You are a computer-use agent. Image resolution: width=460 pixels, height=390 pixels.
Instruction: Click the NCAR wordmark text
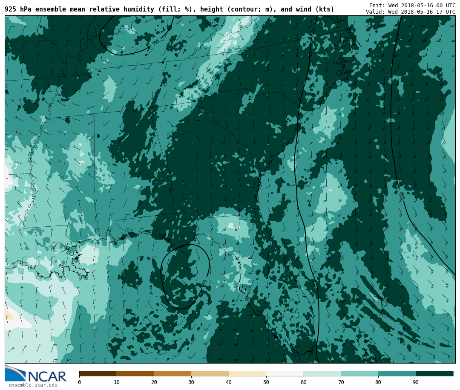click(47, 377)
